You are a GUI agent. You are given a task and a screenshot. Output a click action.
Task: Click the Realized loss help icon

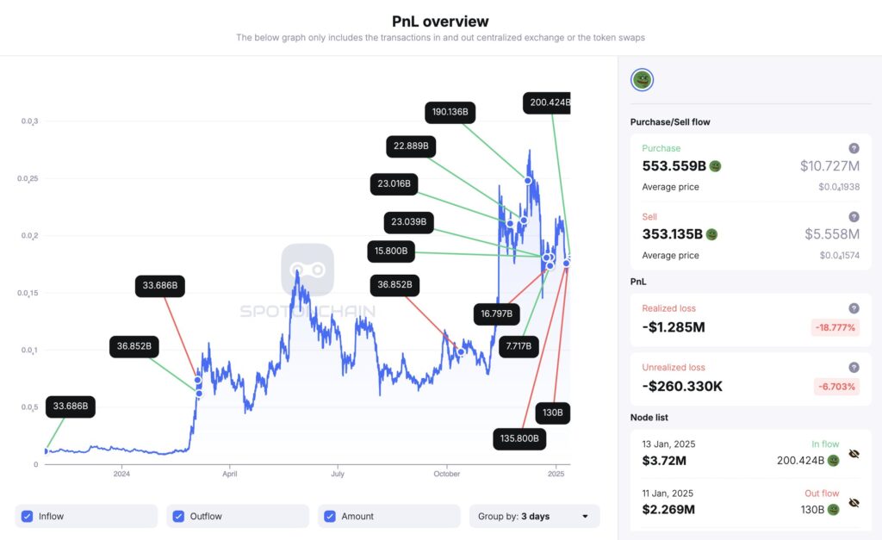tap(854, 308)
